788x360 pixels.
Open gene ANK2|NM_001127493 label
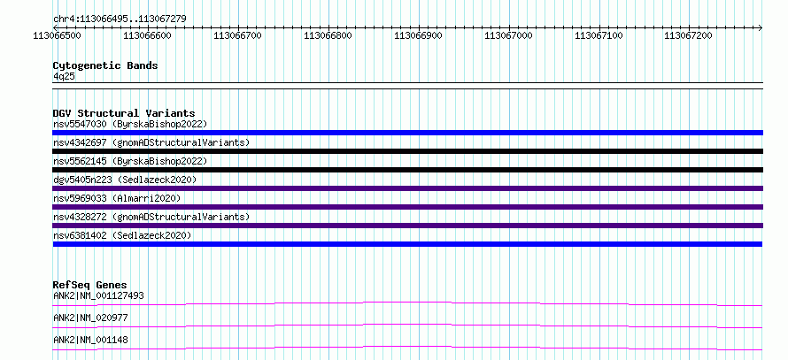click(98, 295)
